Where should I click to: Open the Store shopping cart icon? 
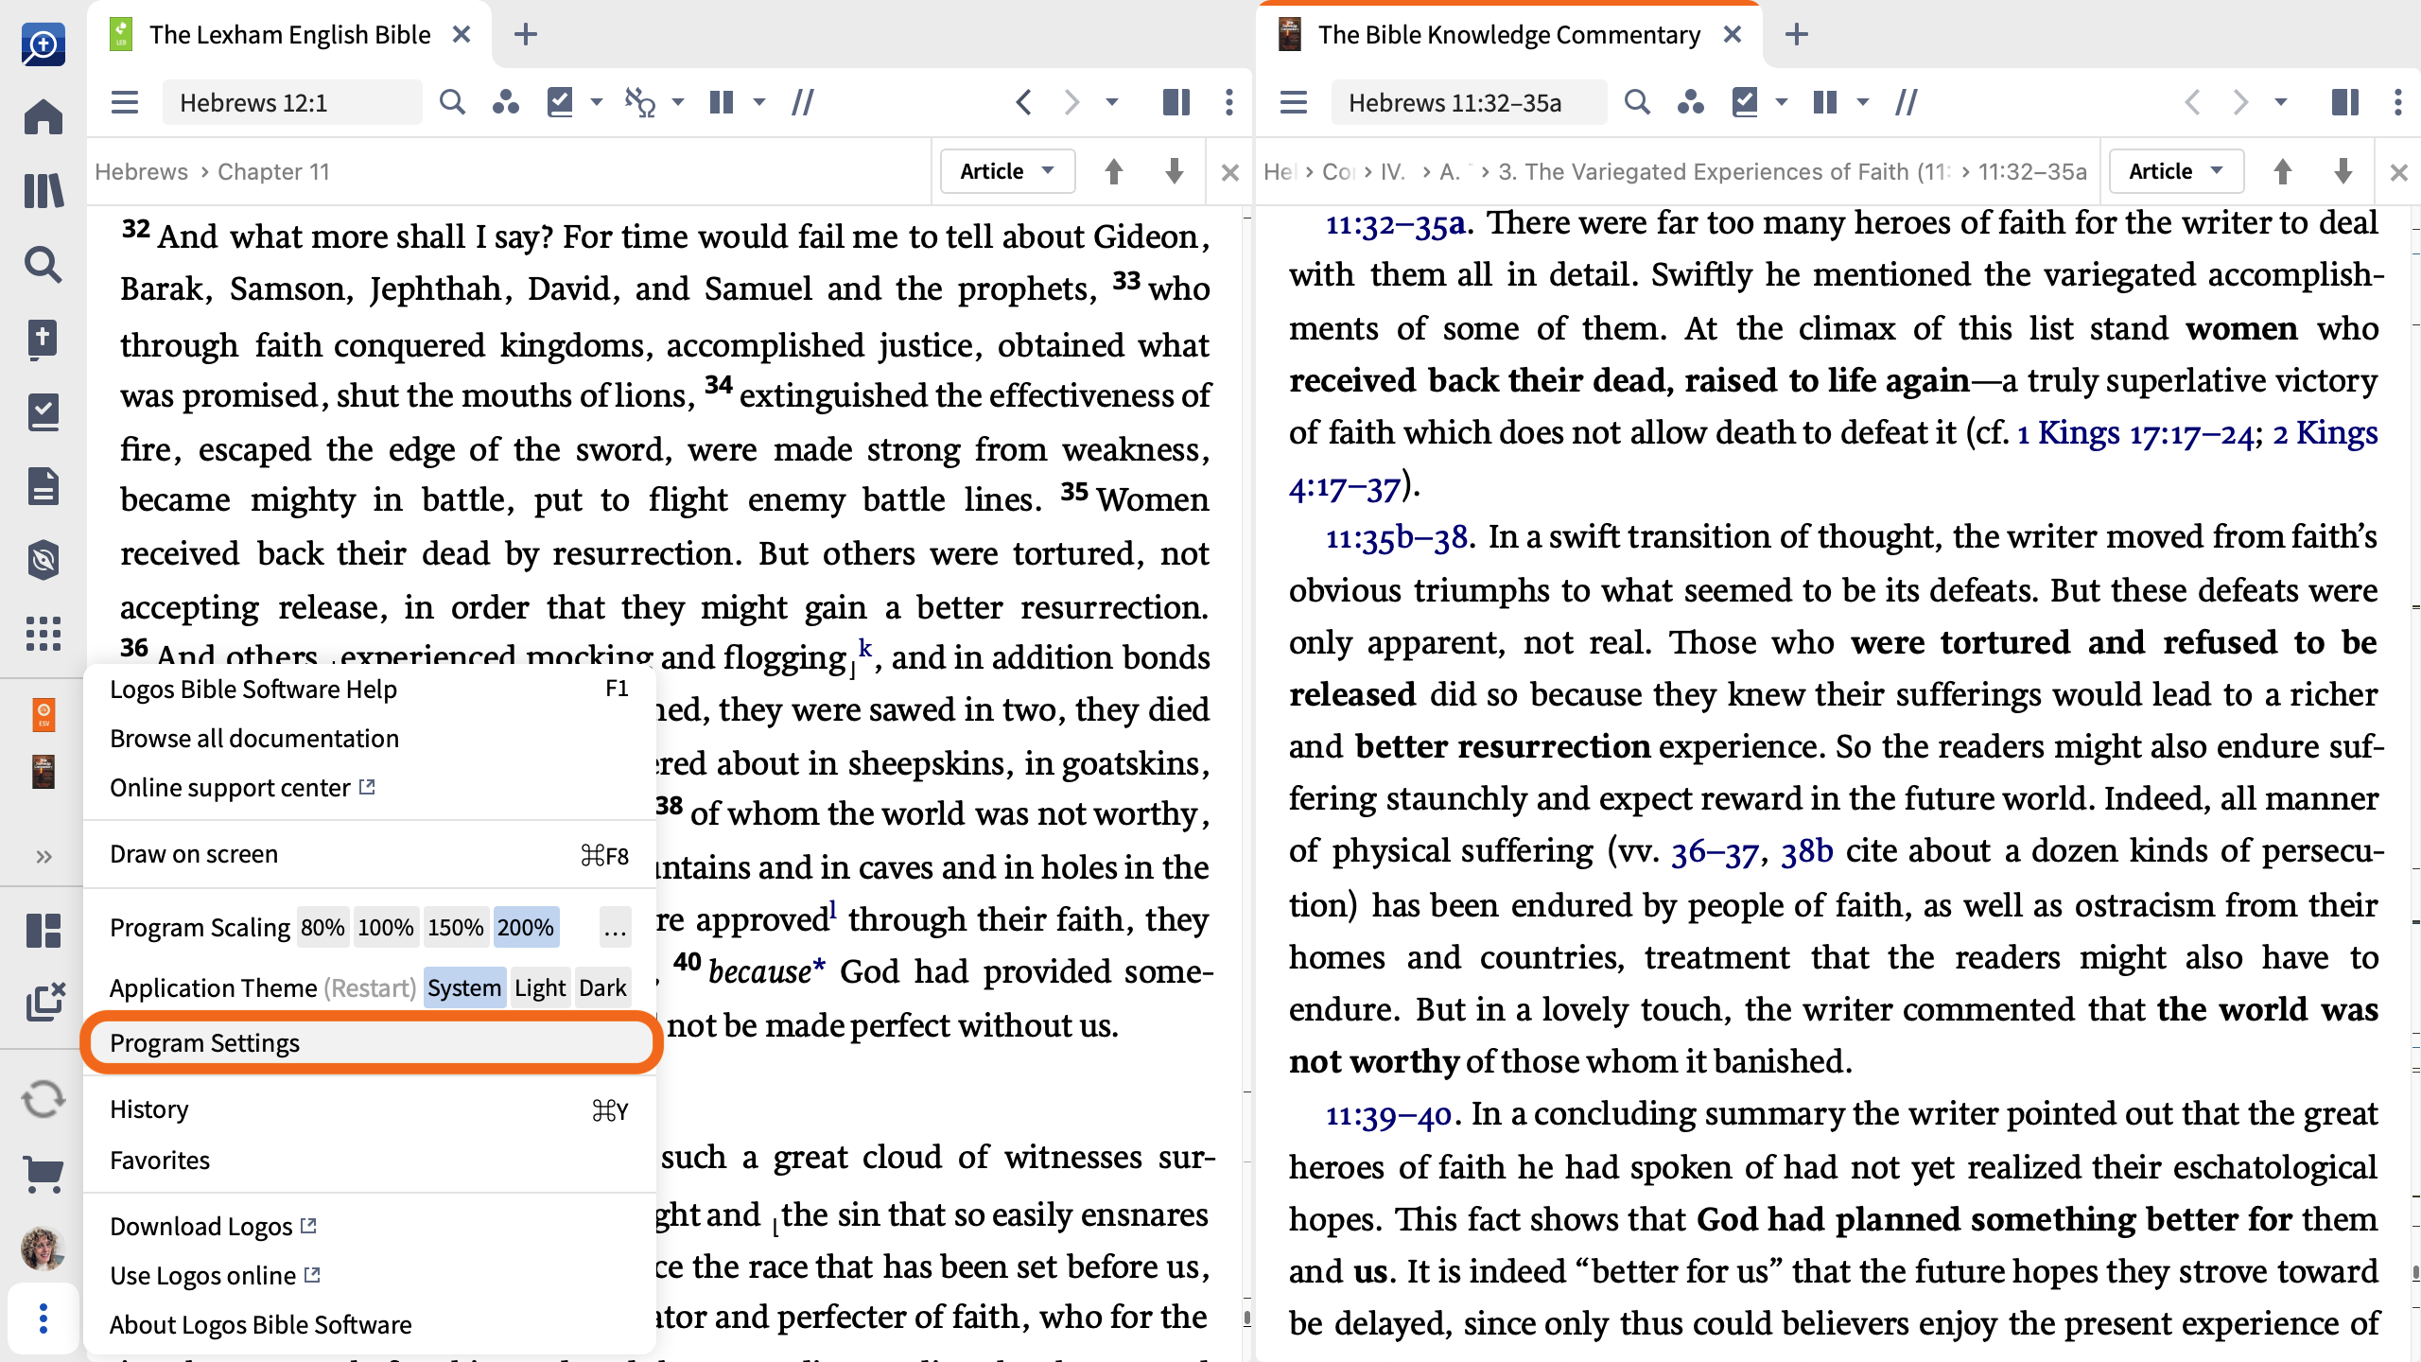click(x=44, y=1175)
